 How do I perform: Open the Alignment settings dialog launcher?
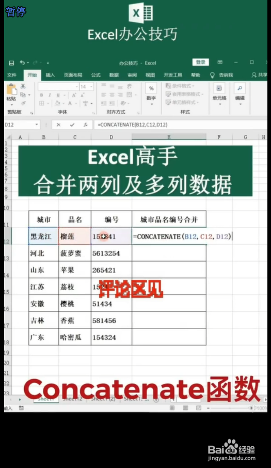pyautogui.click(x=138, y=113)
